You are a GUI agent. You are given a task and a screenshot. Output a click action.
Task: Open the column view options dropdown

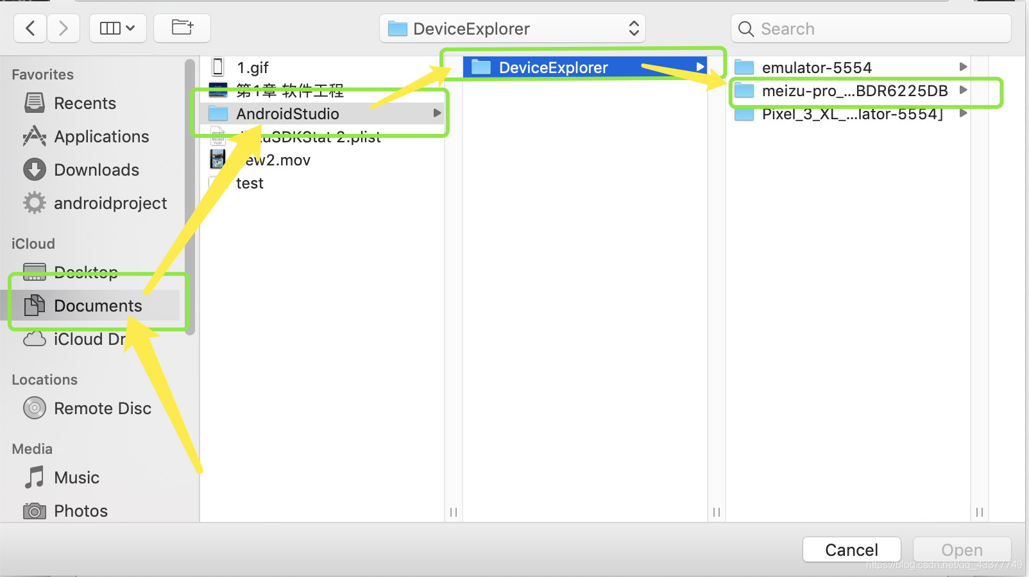tap(118, 28)
